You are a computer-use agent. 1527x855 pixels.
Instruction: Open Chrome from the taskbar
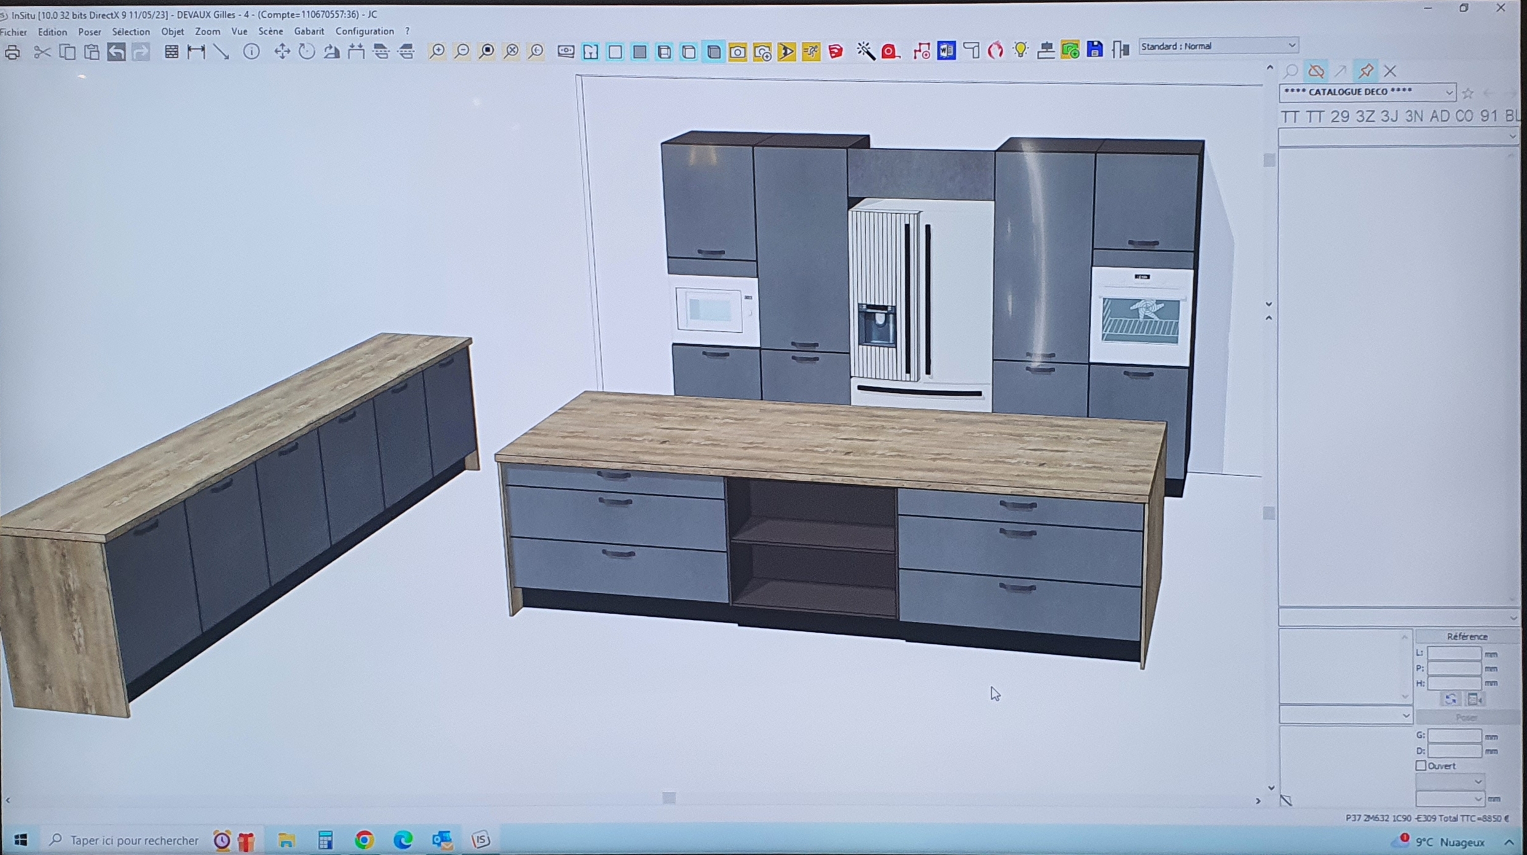364,840
